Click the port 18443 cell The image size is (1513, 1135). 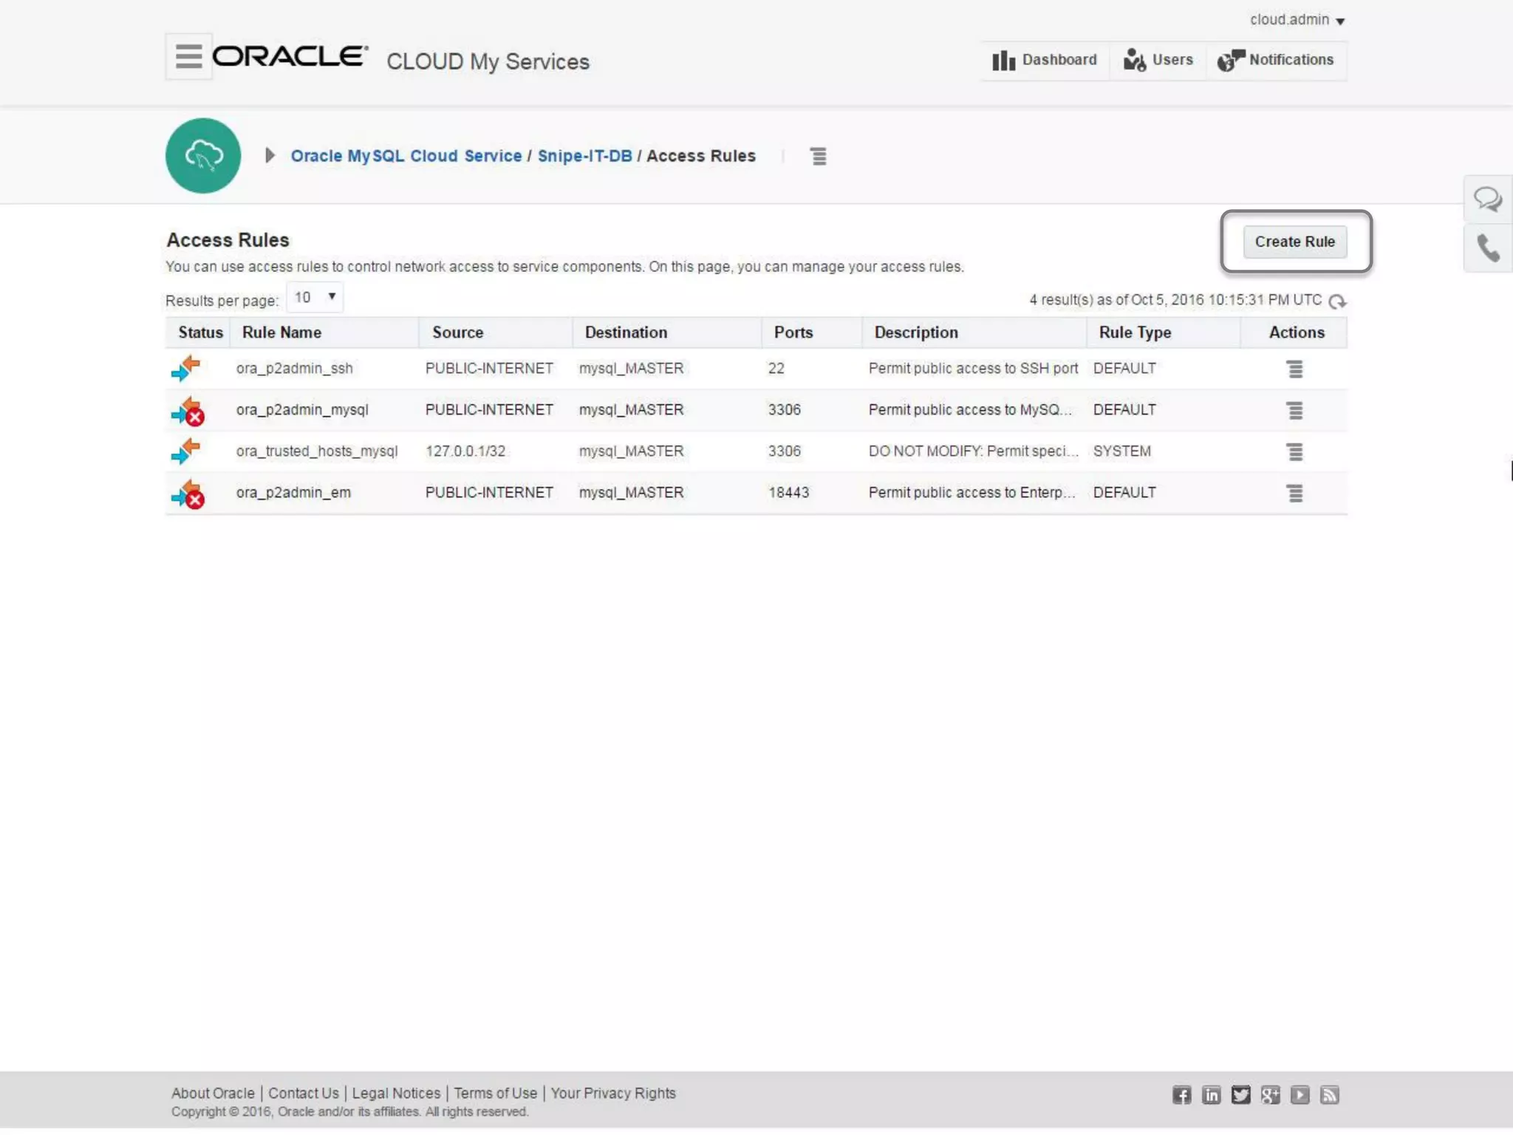pos(788,492)
